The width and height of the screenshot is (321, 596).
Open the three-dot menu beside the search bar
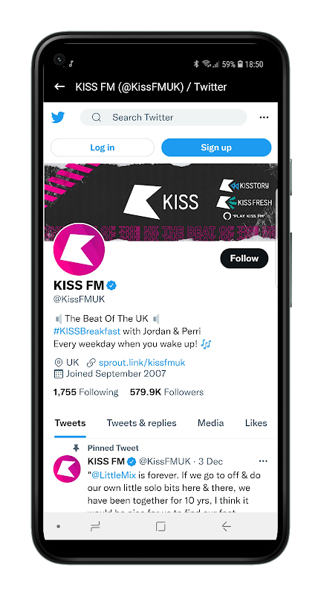coord(264,118)
